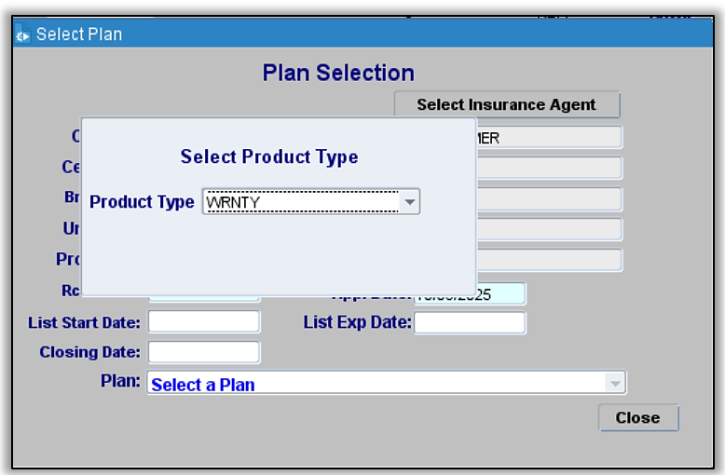This screenshot has width=725, height=475.
Task: Focus the List Exp Date field
Action: click(x=470, y=322)
